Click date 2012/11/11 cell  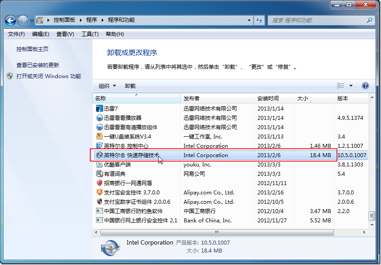[272, 183]
